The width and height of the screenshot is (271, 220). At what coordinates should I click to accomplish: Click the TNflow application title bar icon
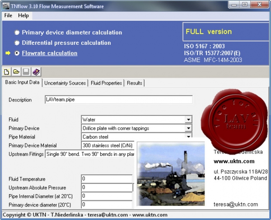coord(6,6)
